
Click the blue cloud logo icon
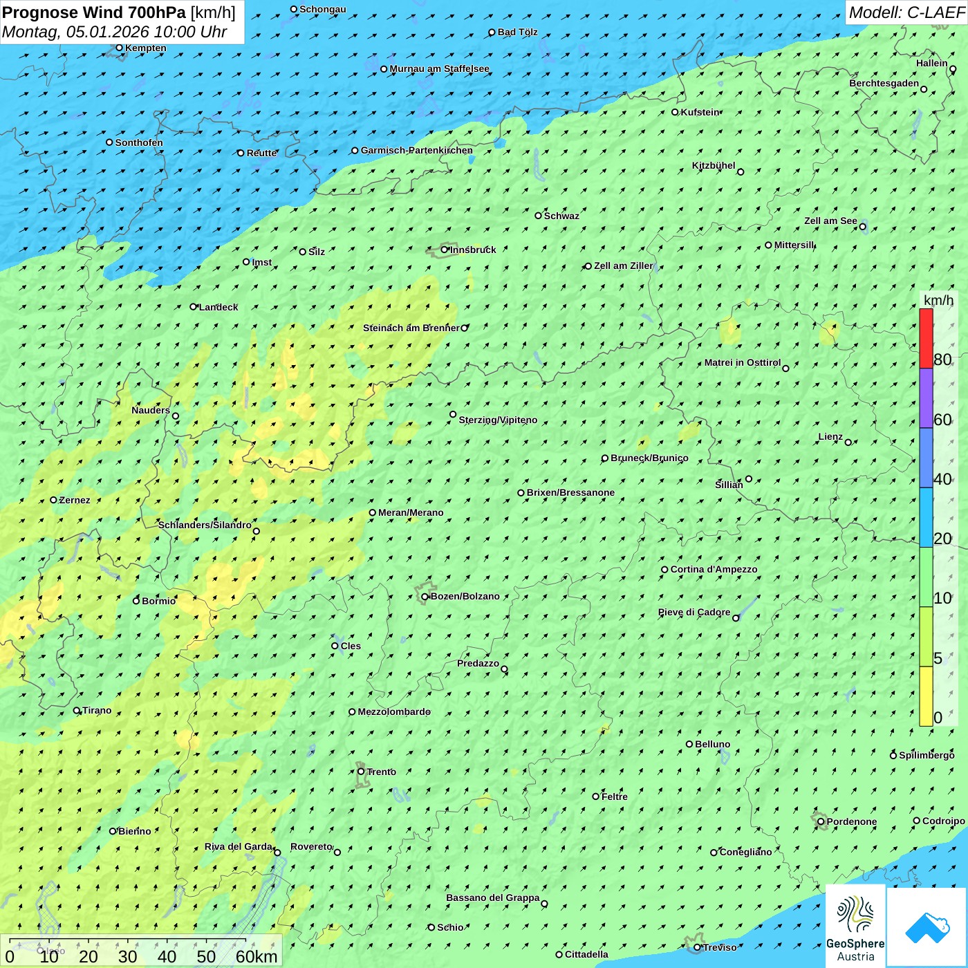(927, 927)
